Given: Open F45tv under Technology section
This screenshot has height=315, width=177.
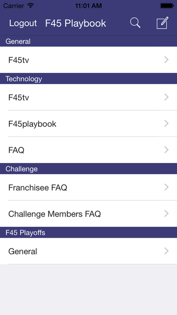Looking at the screenshot, I should (x=88, y=97).
